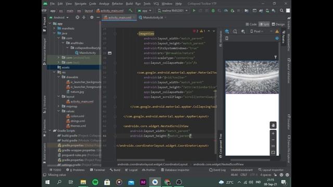Open Search Everywhere magnifier in top toolbar
Screen dimensions: 333x187
pyautogui.click(x=281, y=10)
